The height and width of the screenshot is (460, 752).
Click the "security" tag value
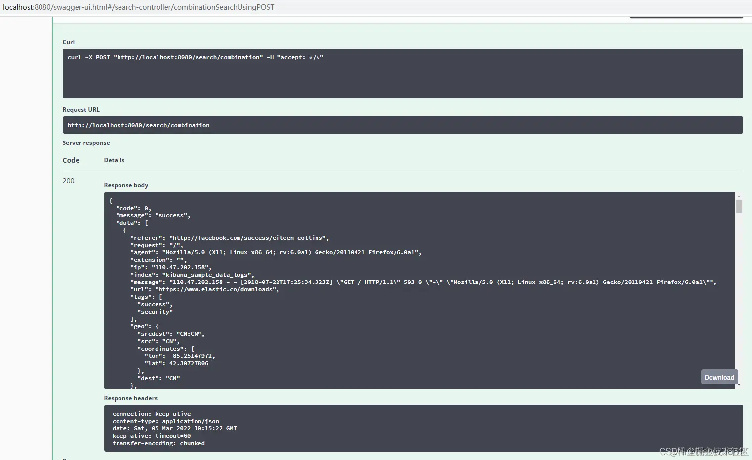coord(155,312)
